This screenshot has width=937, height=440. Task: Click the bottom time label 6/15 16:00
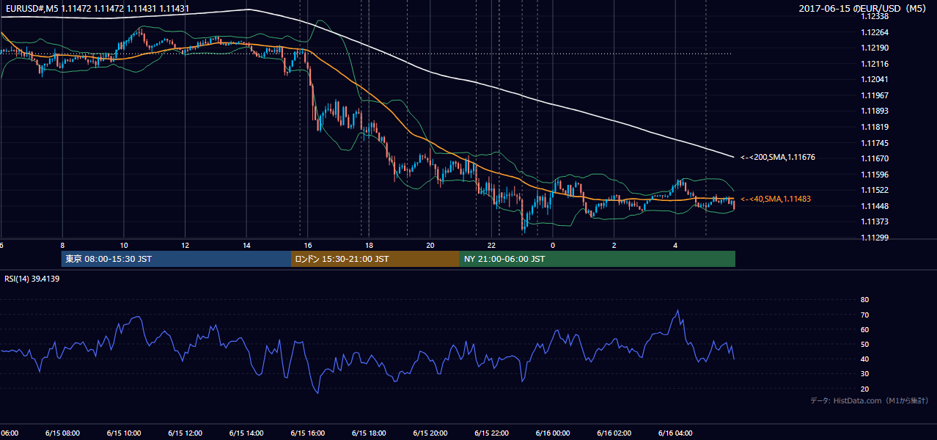coord(307,433)
